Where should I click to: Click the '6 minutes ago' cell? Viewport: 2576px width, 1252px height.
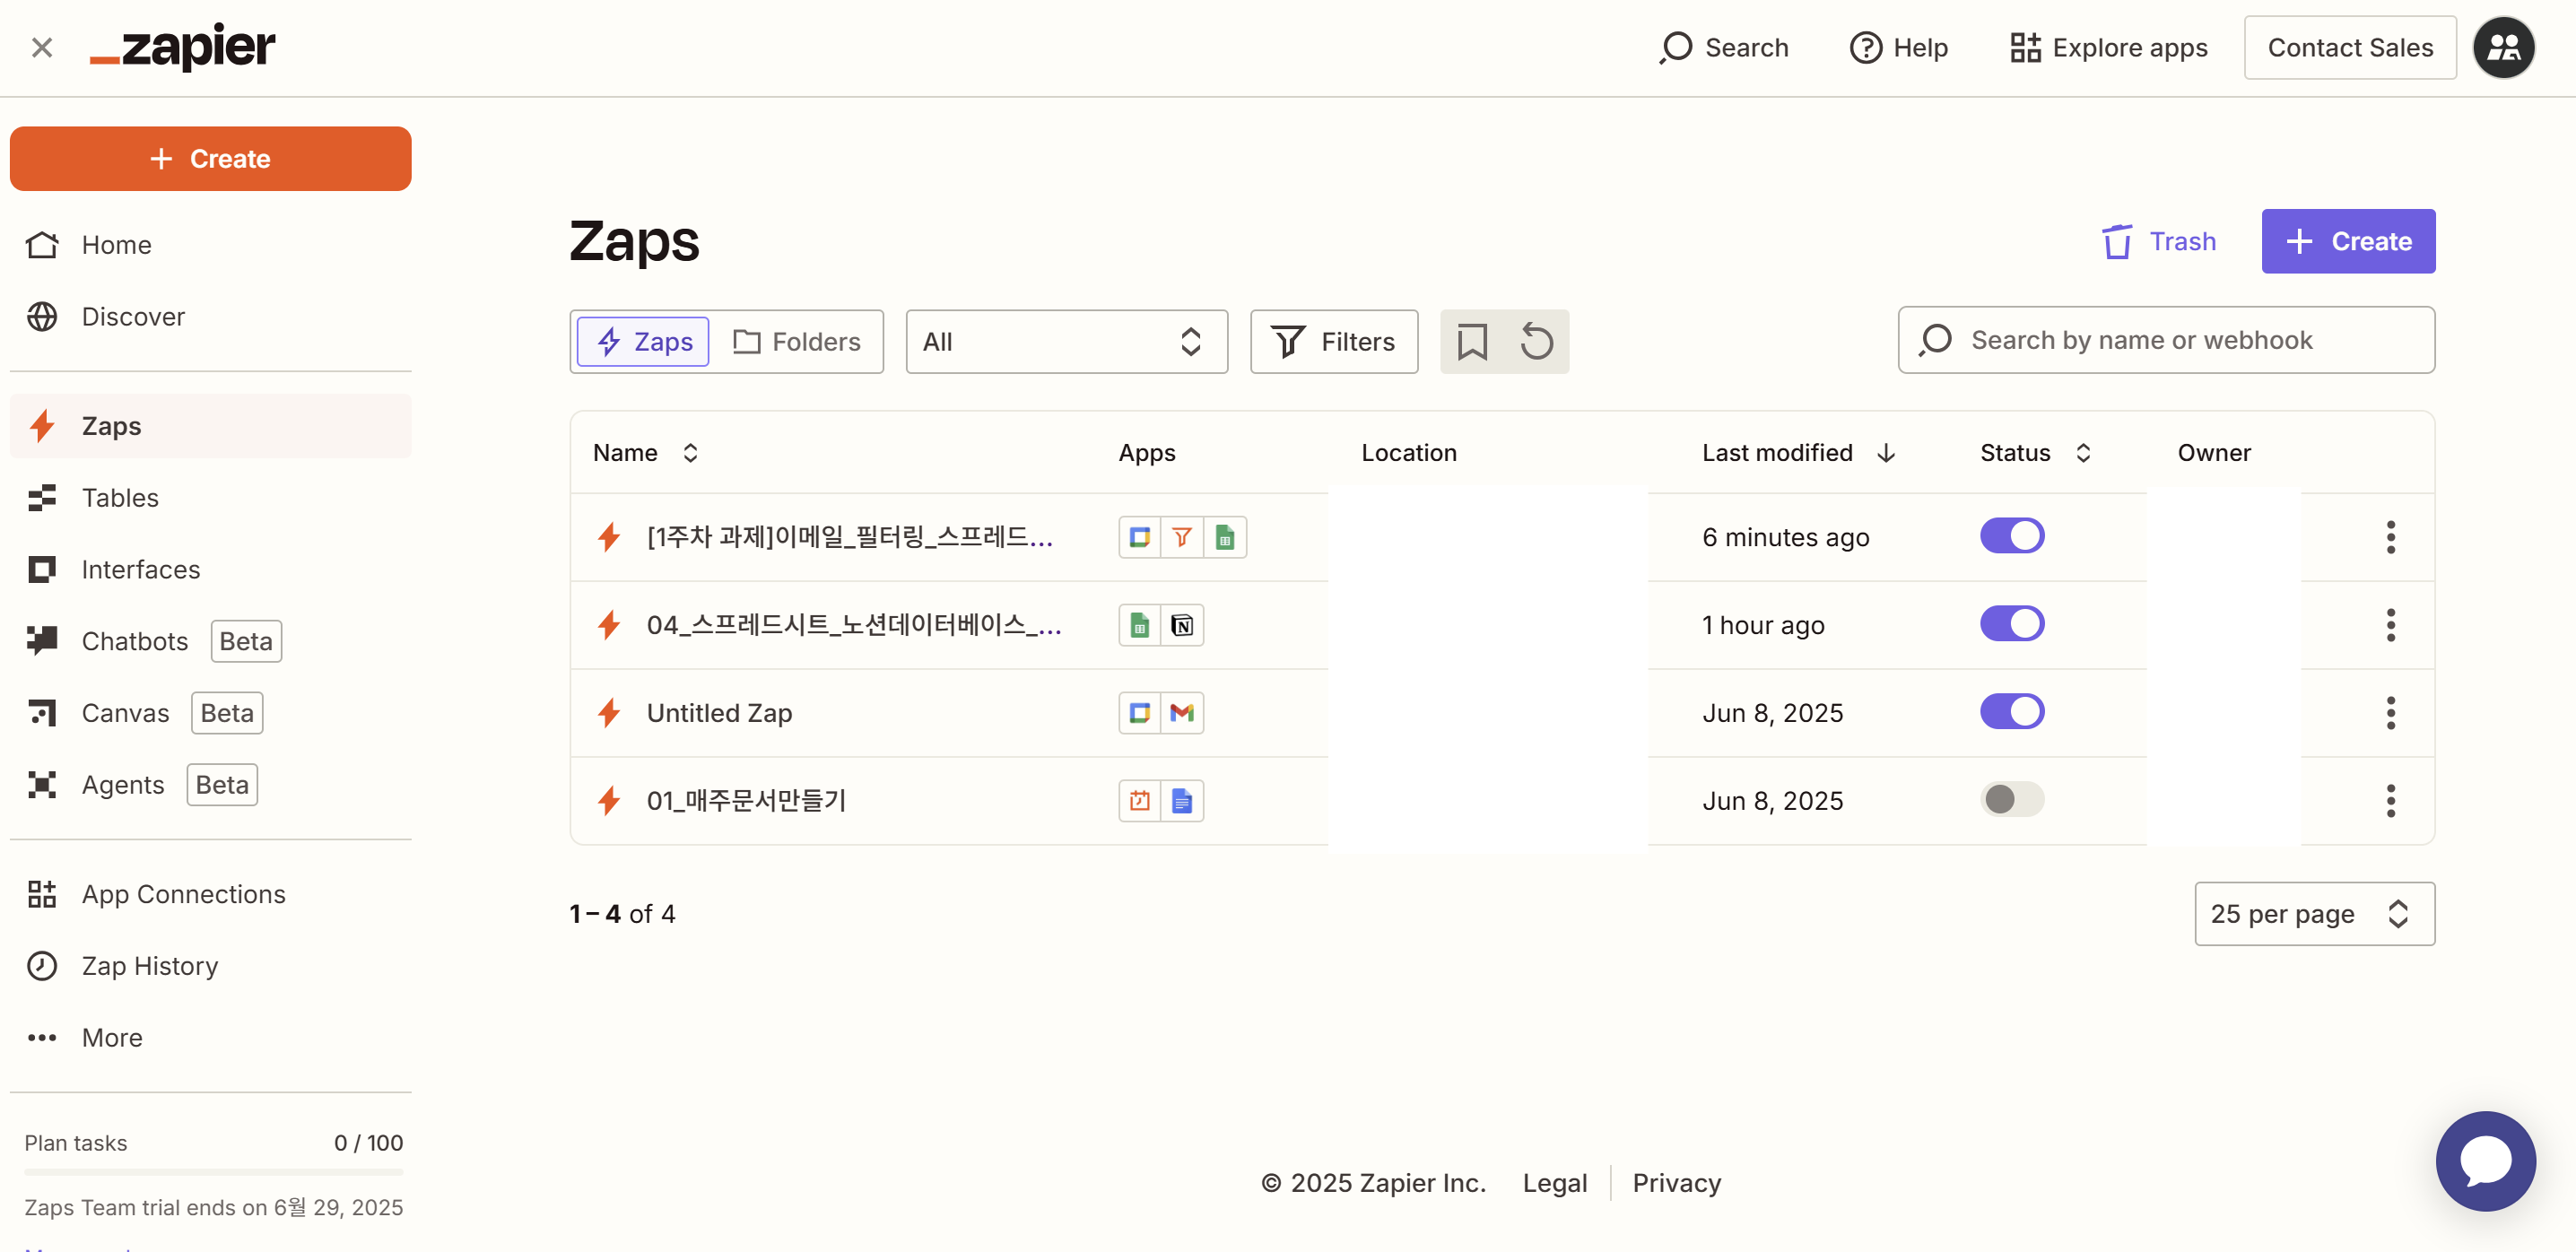point(1785,537)
